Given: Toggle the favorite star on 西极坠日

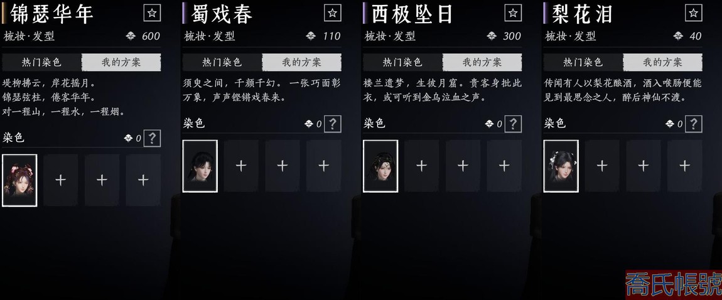Looking at the screenshot, I should pyautogui.click(x=513, y=13).
